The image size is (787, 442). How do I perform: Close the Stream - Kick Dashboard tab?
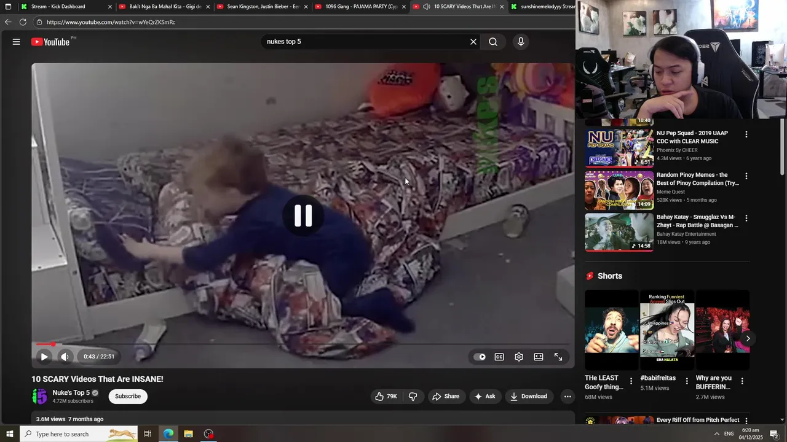(110, 7)
